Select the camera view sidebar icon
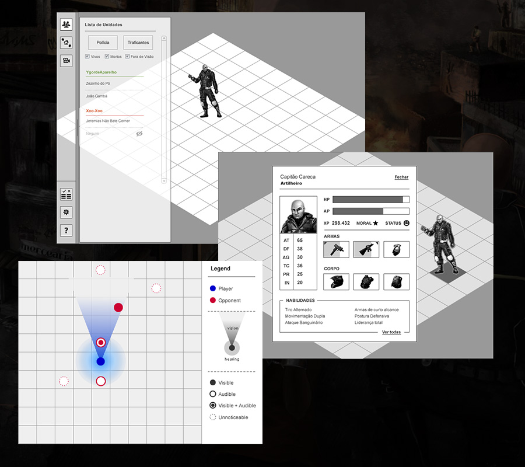525x467 pixels. (66, 61)
